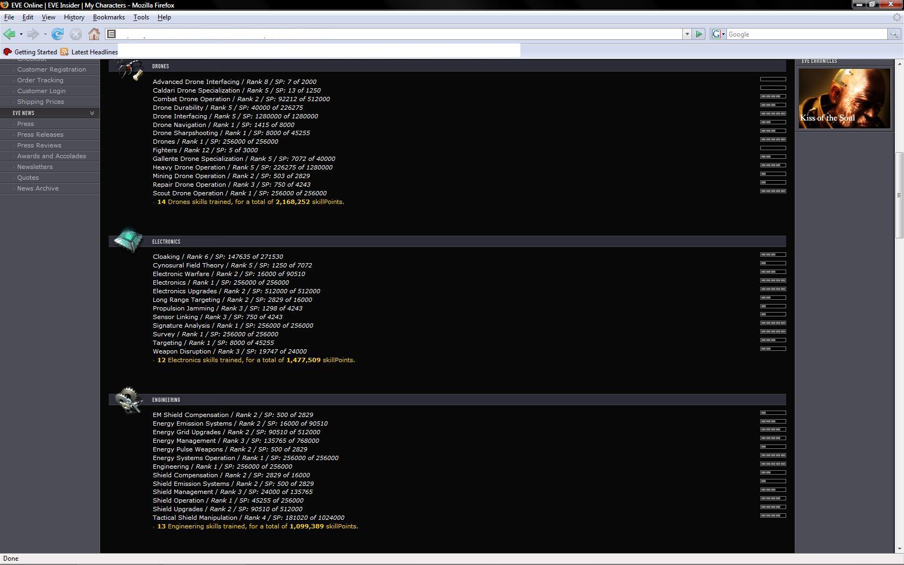This screenshot has width=904, height=565.
Task: Open the Customer Login link
Action: 41,91
